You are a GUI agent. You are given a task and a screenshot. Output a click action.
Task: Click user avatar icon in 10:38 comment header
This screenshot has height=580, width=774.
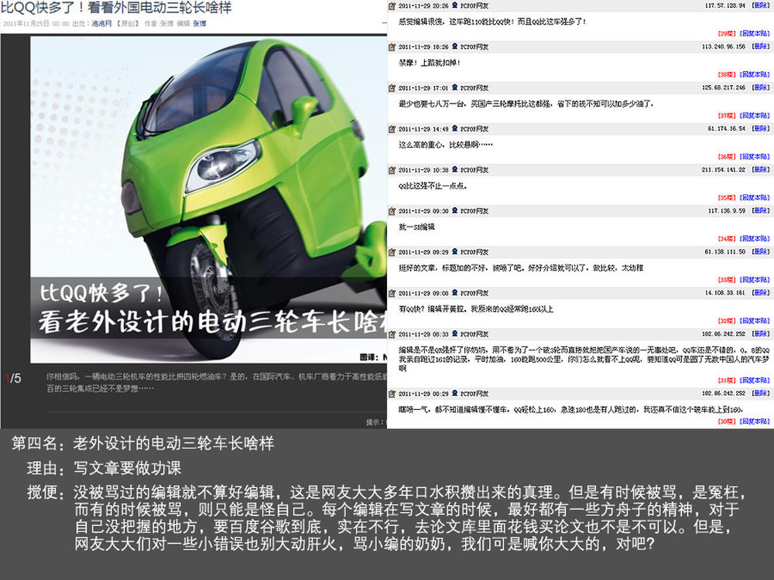click(x=454, y=169)
